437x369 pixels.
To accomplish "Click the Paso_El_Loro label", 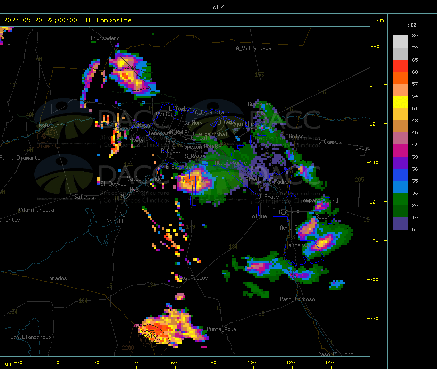I will (x=336, y=354).
